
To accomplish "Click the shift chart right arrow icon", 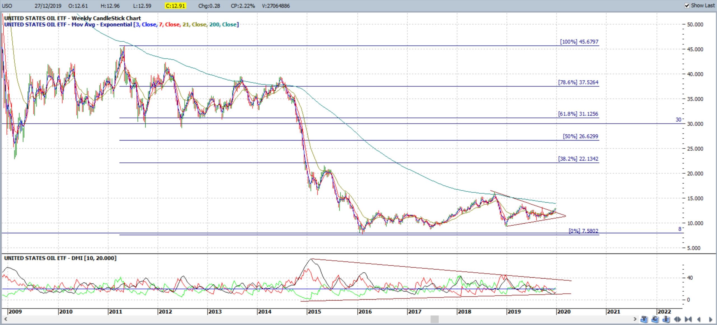I will click(710, 319).
